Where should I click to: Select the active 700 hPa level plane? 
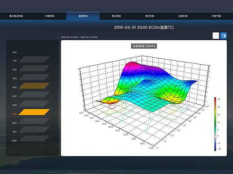[x=34, y=112]
